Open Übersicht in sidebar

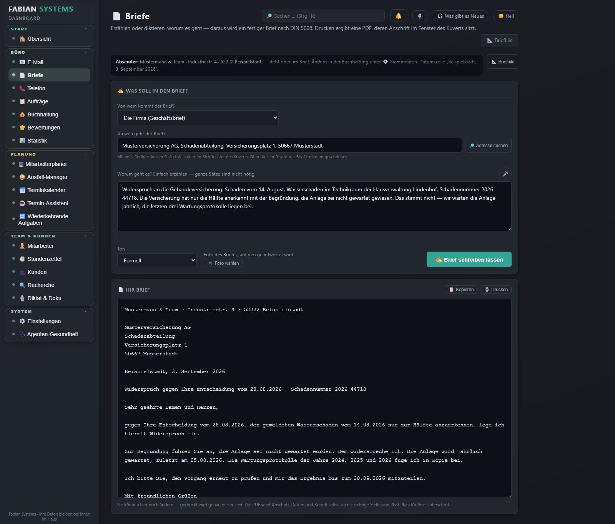tap(49, 39)
